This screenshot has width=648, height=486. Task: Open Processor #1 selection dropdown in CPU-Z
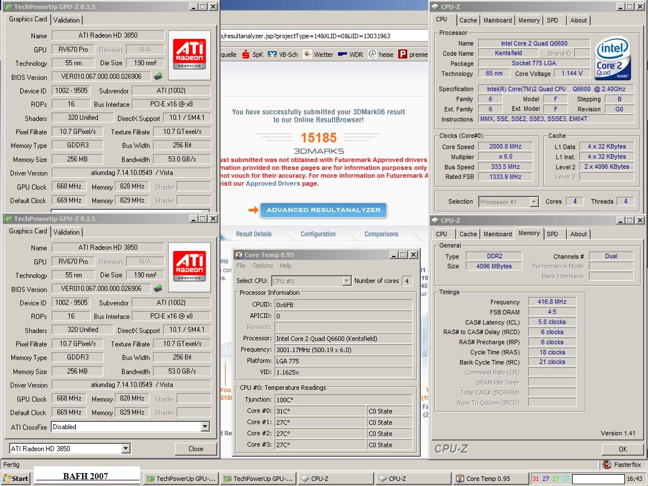click(x=534, y=202)
